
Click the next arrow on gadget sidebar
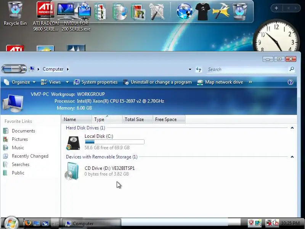click(296, 8)
